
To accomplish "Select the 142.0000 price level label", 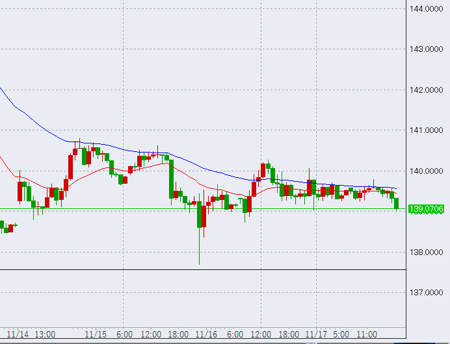I will pyautogui.click(x=427, y=90).
